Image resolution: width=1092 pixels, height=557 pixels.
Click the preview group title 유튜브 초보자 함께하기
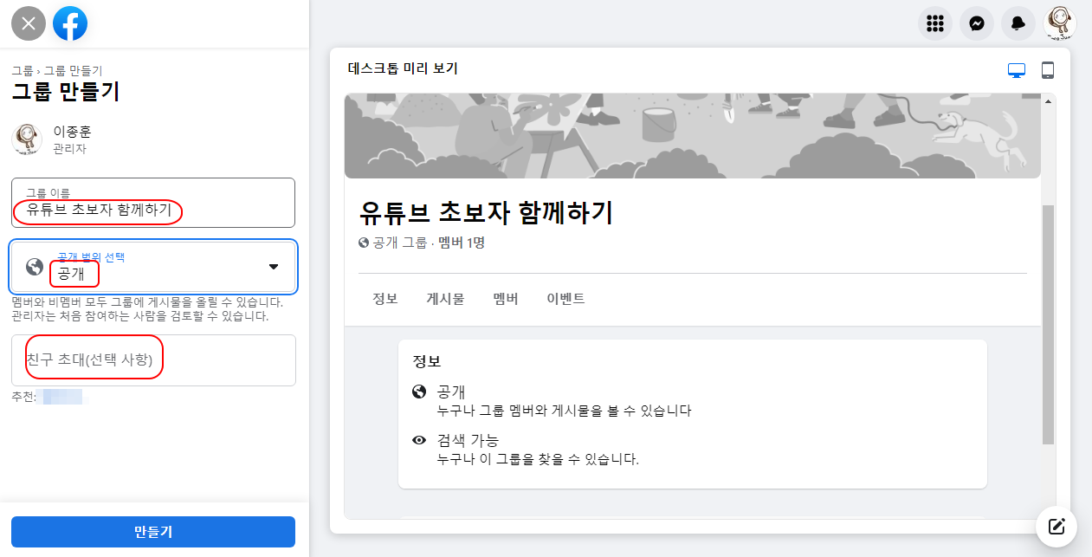pos(486,212)
